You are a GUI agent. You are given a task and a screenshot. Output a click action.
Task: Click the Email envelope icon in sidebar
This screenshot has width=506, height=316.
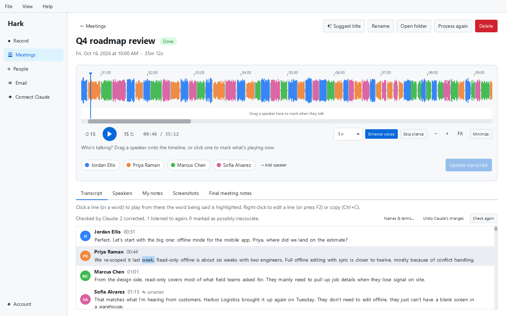pos(10,83)
